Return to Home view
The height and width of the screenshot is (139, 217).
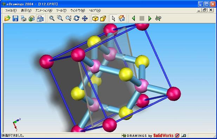122,18
